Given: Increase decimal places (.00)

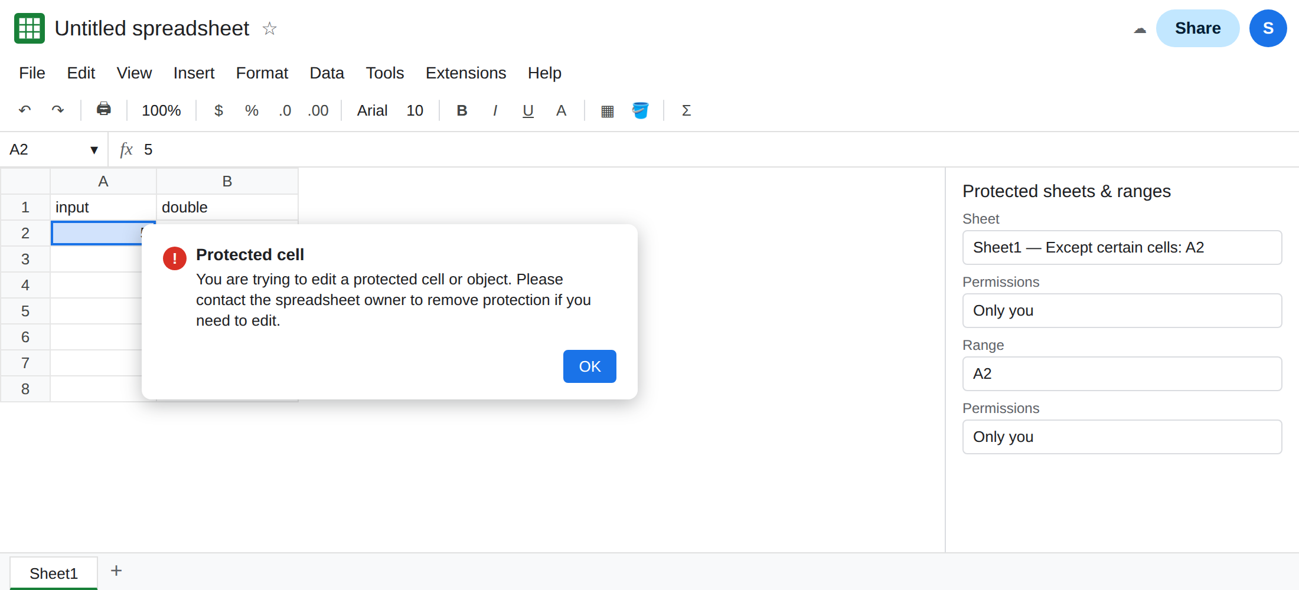Looking at the screenshot, I should click(318, 110).
